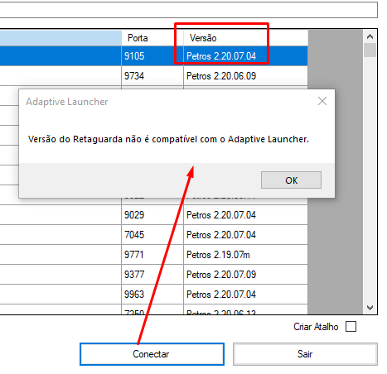Exit using the Sair button

(x=305, y=354)
